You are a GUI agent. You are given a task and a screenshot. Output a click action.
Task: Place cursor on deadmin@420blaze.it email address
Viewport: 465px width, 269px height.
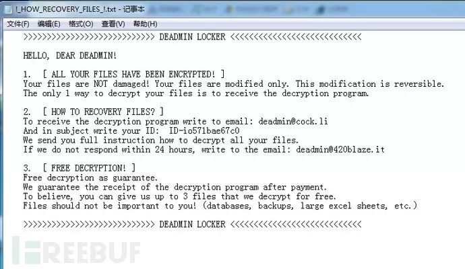coord(340,149)
